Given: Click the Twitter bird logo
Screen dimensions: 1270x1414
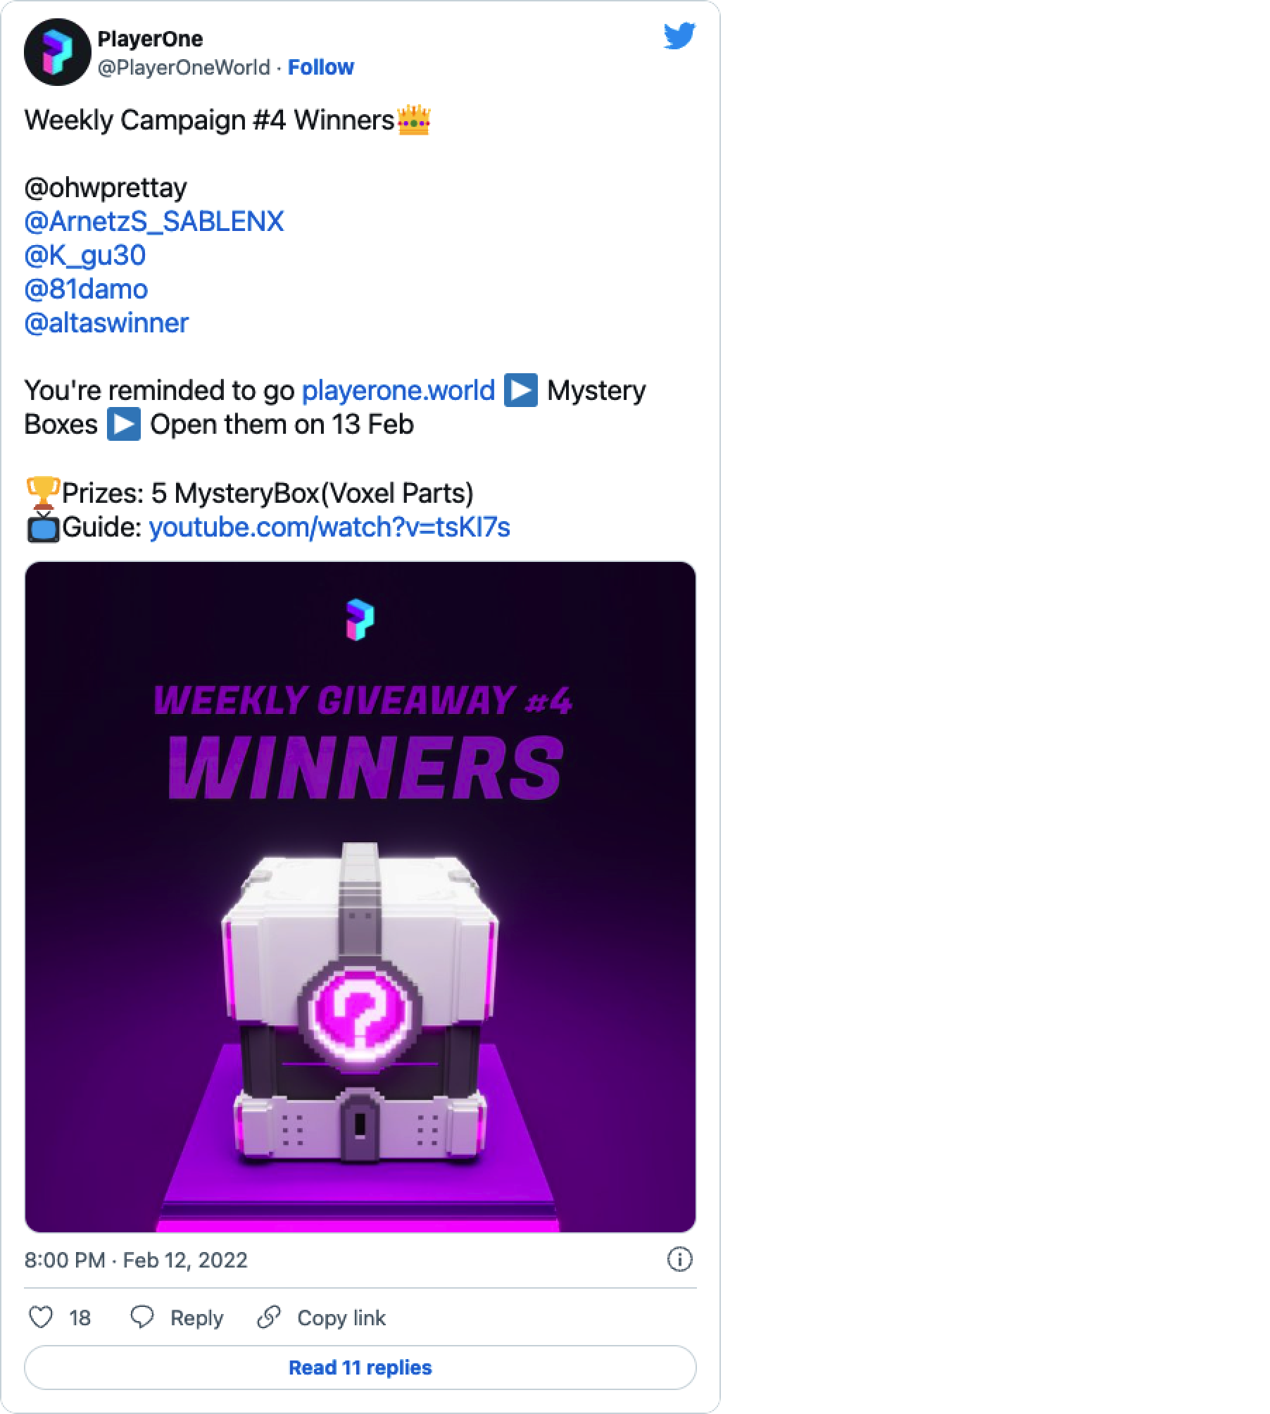Looking at the screenshot, I should coord(679,36).
